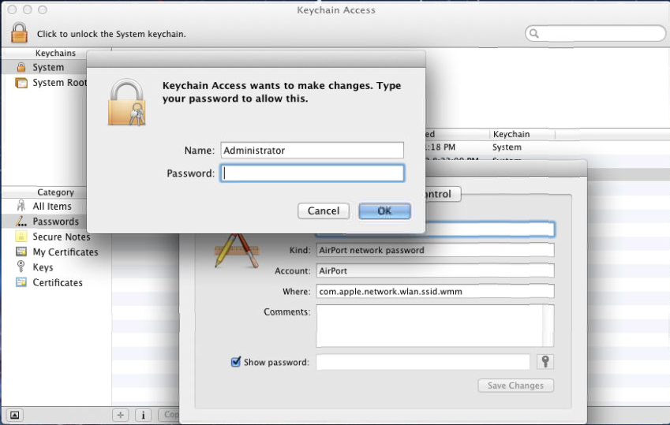Click the Passwords pencil icon in sidebar
The width and height of the screenshot is (670, 425).
pyautogui.click(x=21, y=222)
